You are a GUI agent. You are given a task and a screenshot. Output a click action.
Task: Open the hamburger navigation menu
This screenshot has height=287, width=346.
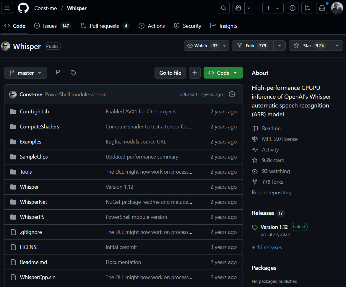tap(7, 8)
